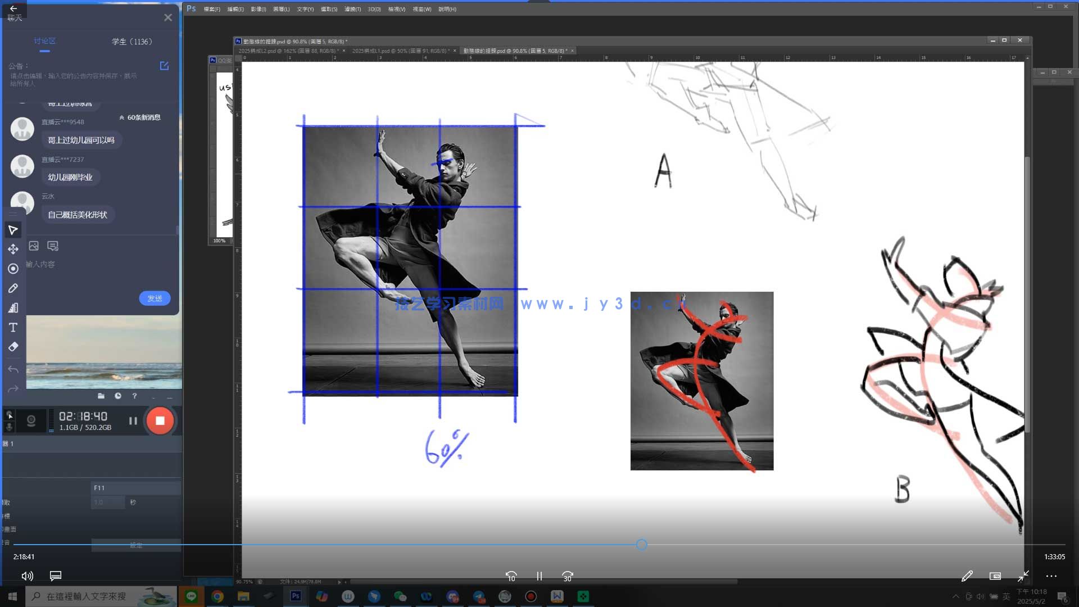Select the text T annotation tool

pos(13,327)
